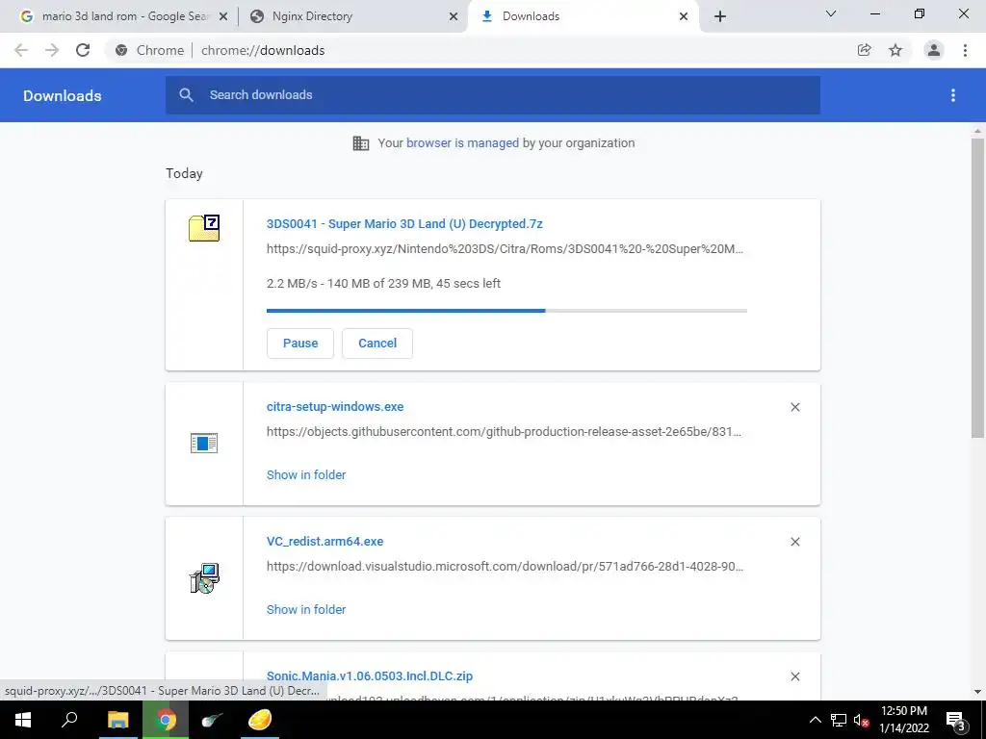Viewport: 986px width, 739px height.
Task: Expand the system tray hidden icons
Action: [x=815, y=720]
